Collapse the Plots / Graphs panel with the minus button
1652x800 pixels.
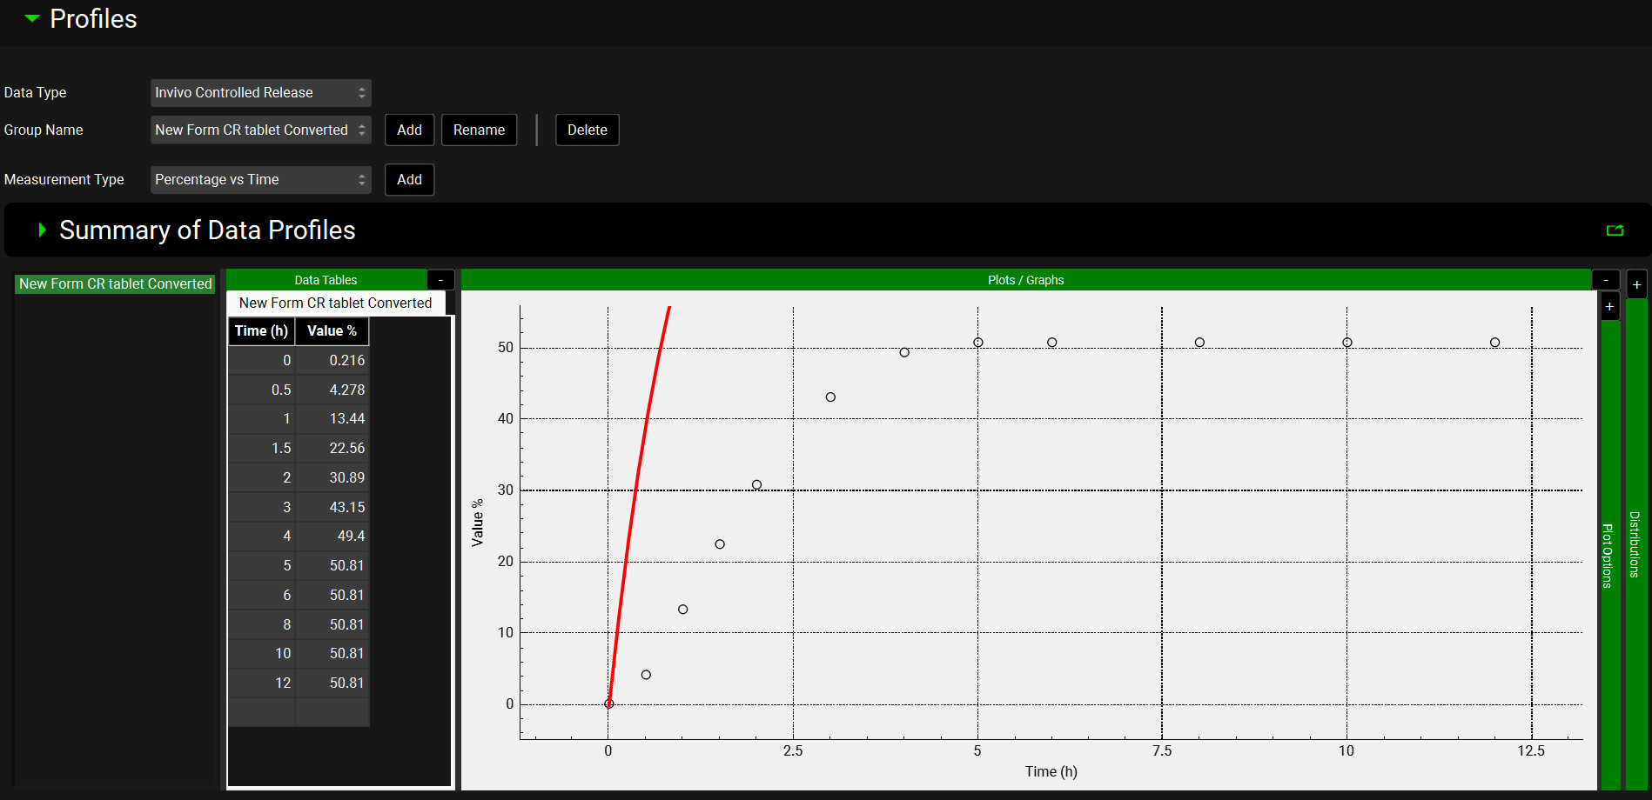coord(1605,280)
